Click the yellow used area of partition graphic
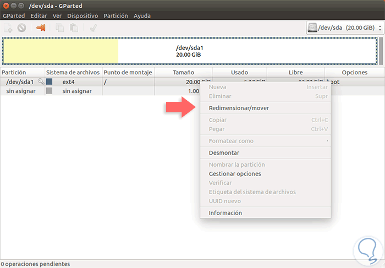 pyautogui.click(x=61, y=51)
